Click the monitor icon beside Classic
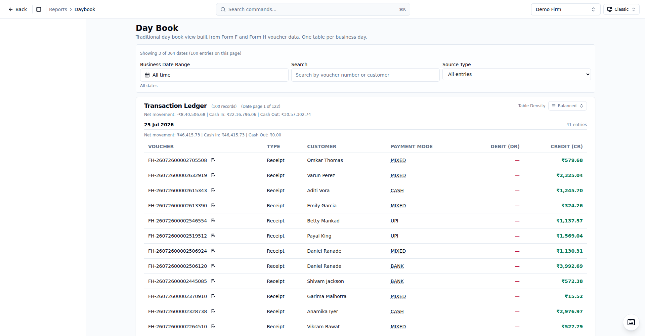Screen dimensions: 645x336 point(609,9)
